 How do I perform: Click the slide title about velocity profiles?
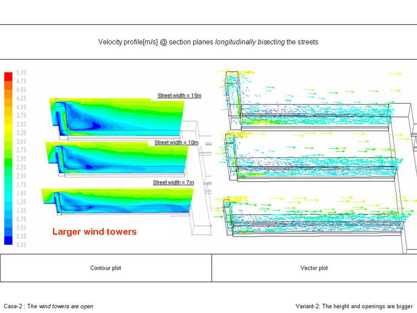click(x=208, y=42)
